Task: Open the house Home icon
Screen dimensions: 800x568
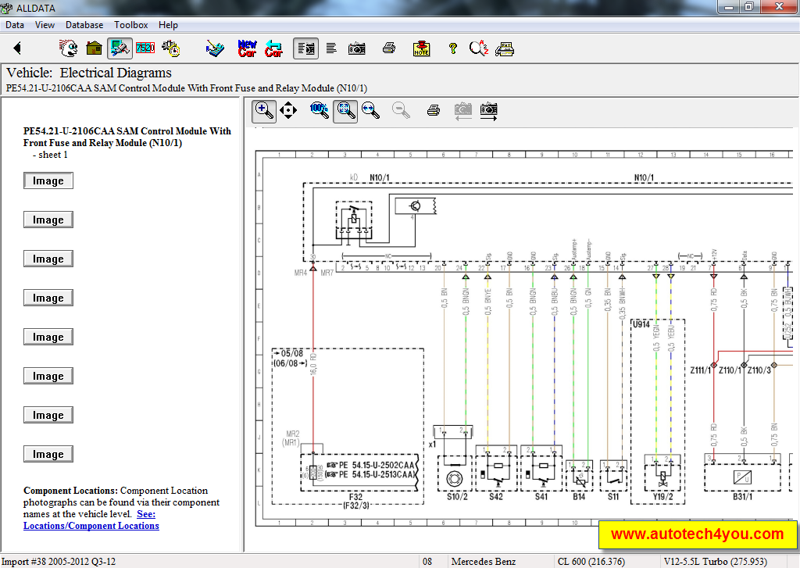Action: (x=94, y=48)
